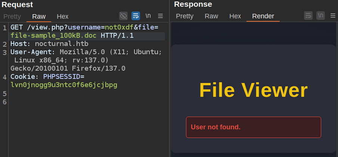Click the File Viewer heading in render
The width and height of the screenshot is (338, 157).
click(x=253, y=90)
